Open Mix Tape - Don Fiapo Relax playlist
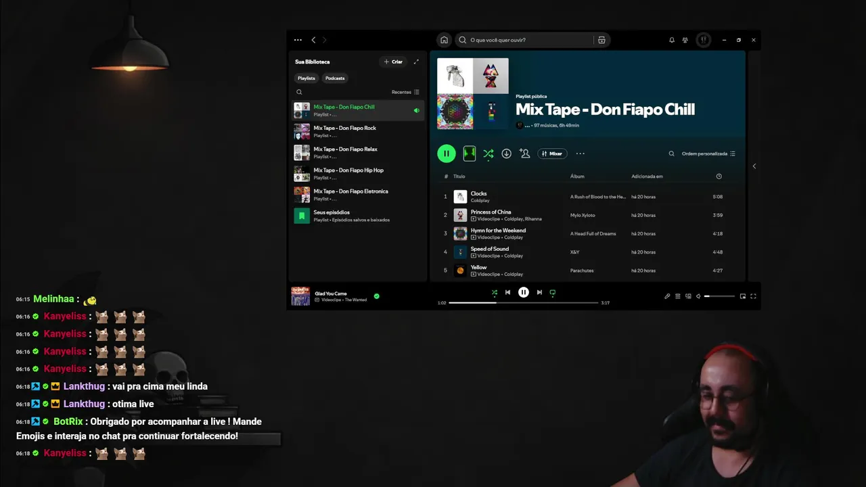Screen dimensions: 866x487 (x=358, y=152)
